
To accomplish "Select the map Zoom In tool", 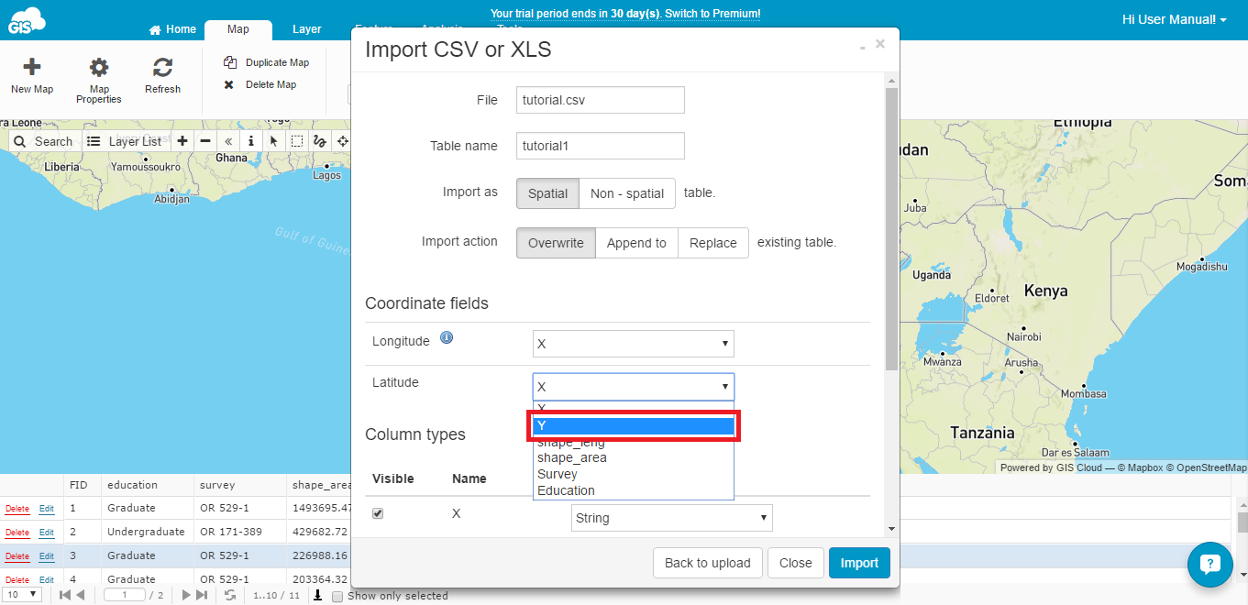I will tap(182, 140).
